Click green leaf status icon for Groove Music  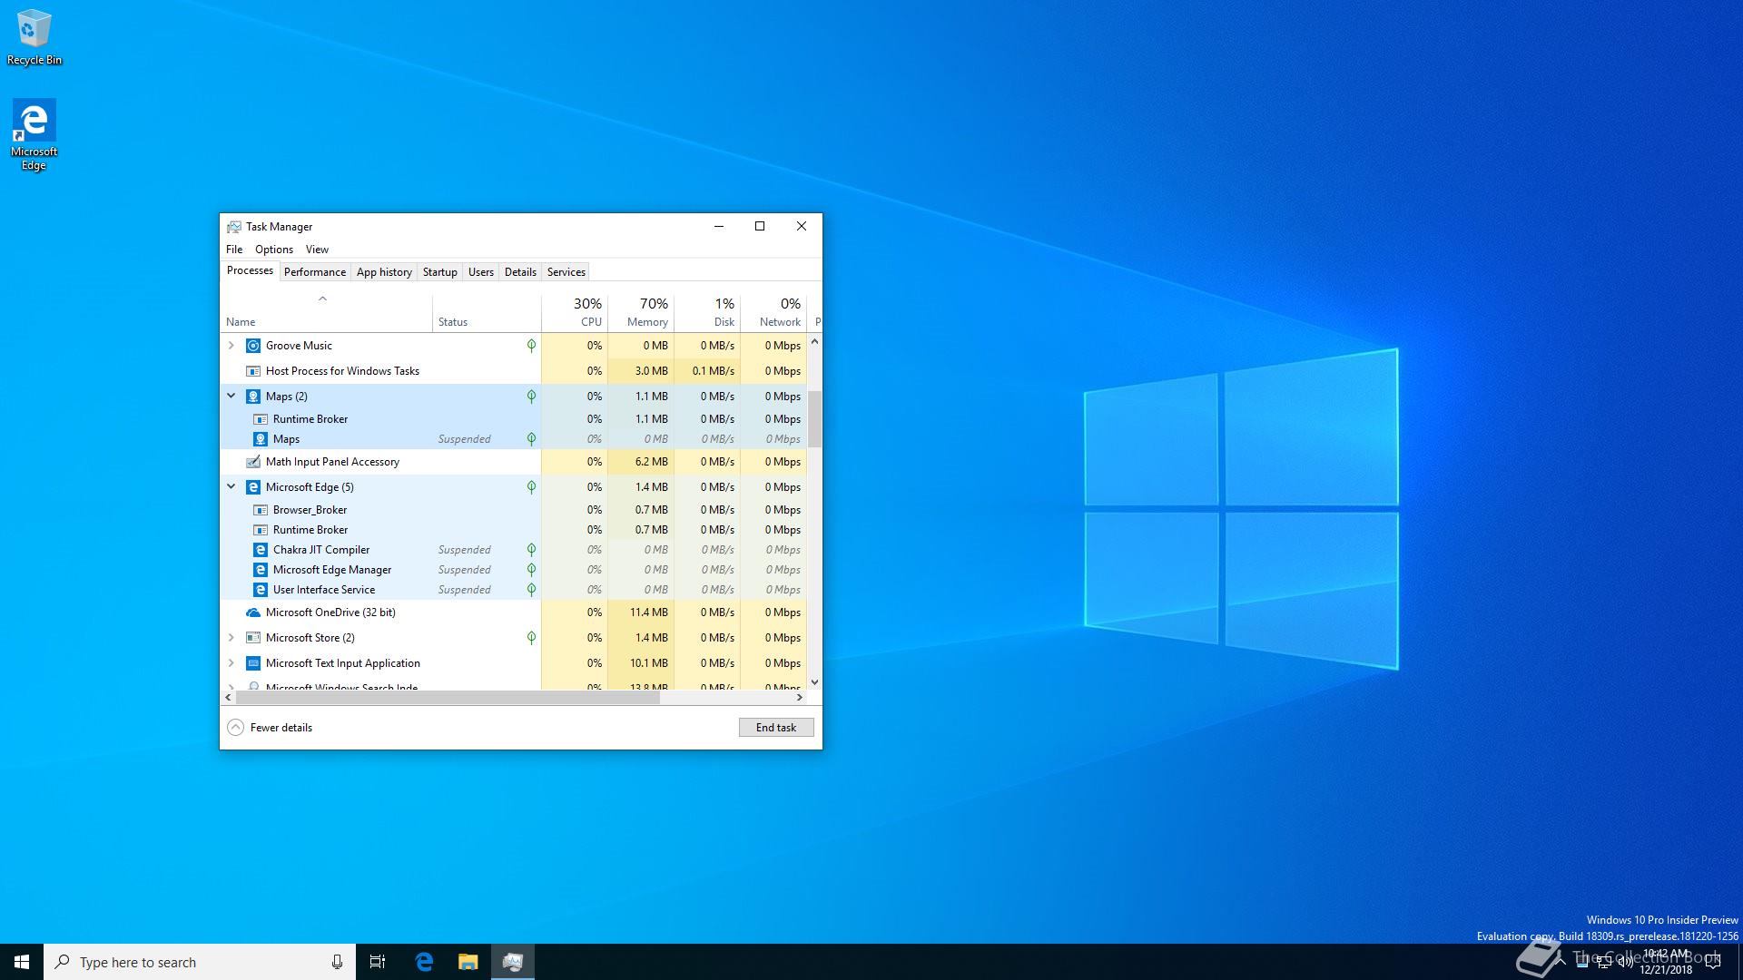[x=531, y=346]
